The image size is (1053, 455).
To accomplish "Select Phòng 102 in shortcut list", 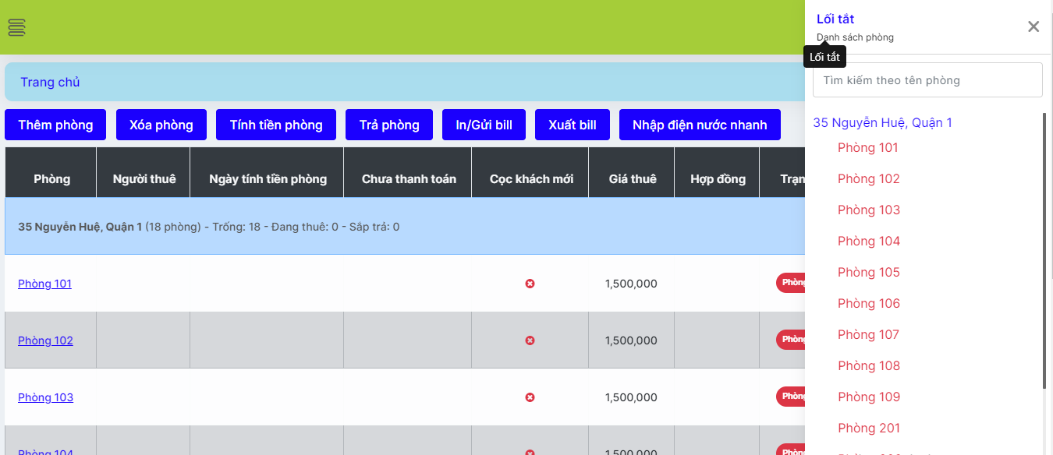I will (869, 178).
